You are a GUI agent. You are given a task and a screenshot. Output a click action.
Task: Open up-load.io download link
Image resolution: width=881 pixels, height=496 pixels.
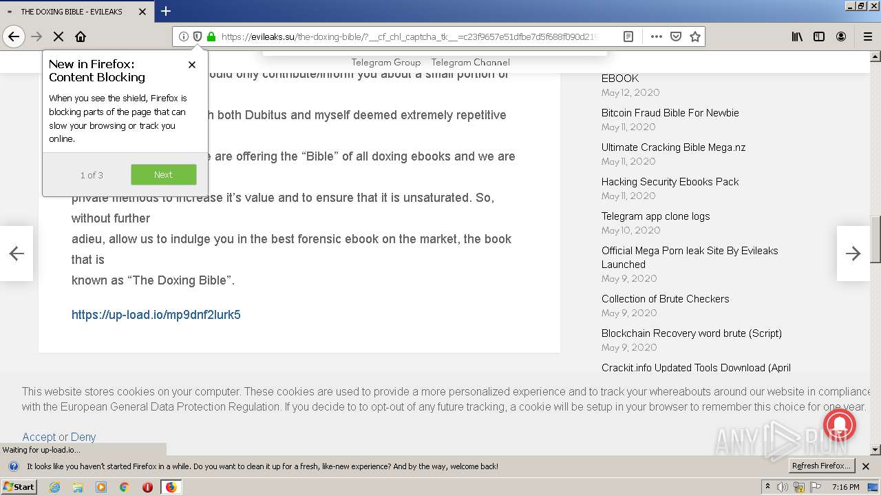[x=156, y=315]
